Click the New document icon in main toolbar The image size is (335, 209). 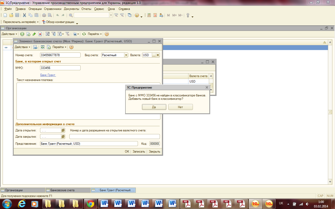click(5, 15)
